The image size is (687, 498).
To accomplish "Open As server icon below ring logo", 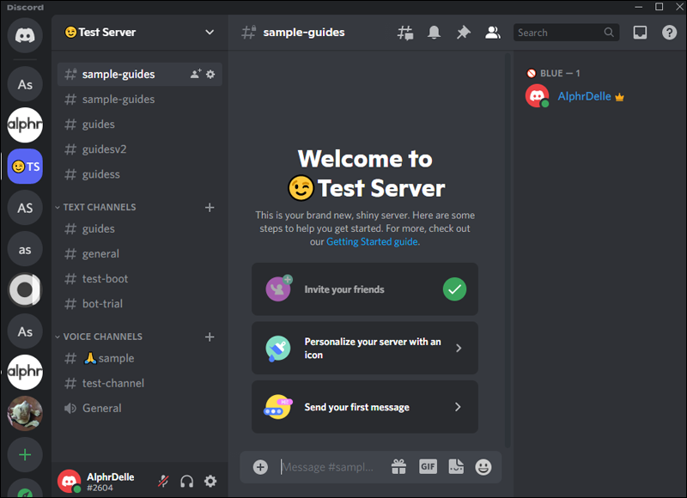I will point(25,331).
